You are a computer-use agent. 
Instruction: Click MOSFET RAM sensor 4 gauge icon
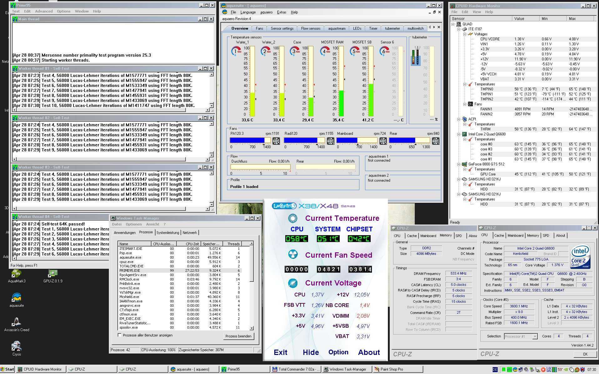[x=324, y=51]
